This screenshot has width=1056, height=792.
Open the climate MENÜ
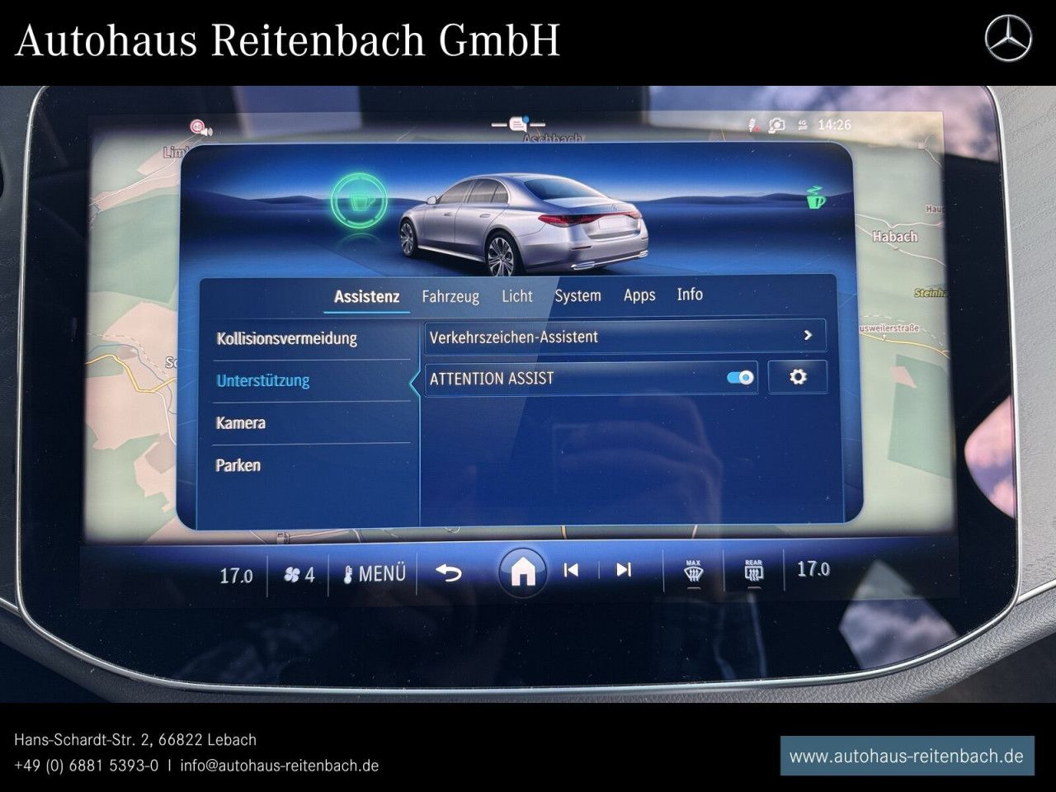click(374, 573)
